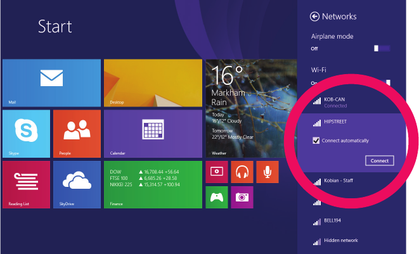The width and height of the screenshot is (419, 254).
Task: Click the Connect button
Action: pyautogui.click(x=380, y=160)
